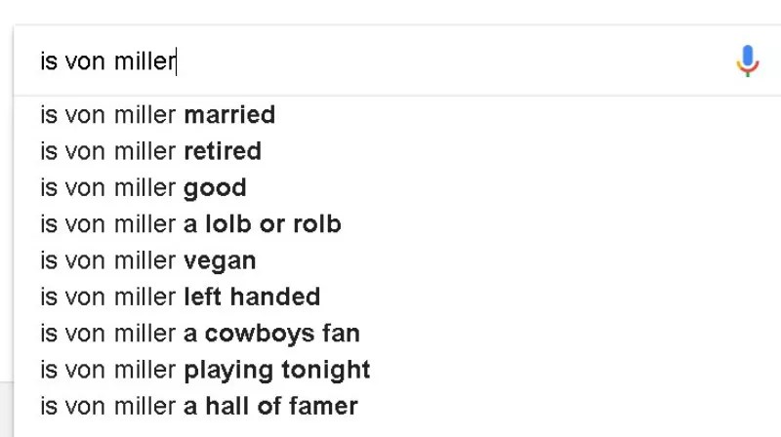Pick 'is von miller good' from suggestions
Viewport: 781px width, 437px height.
(x=143, y=187)
